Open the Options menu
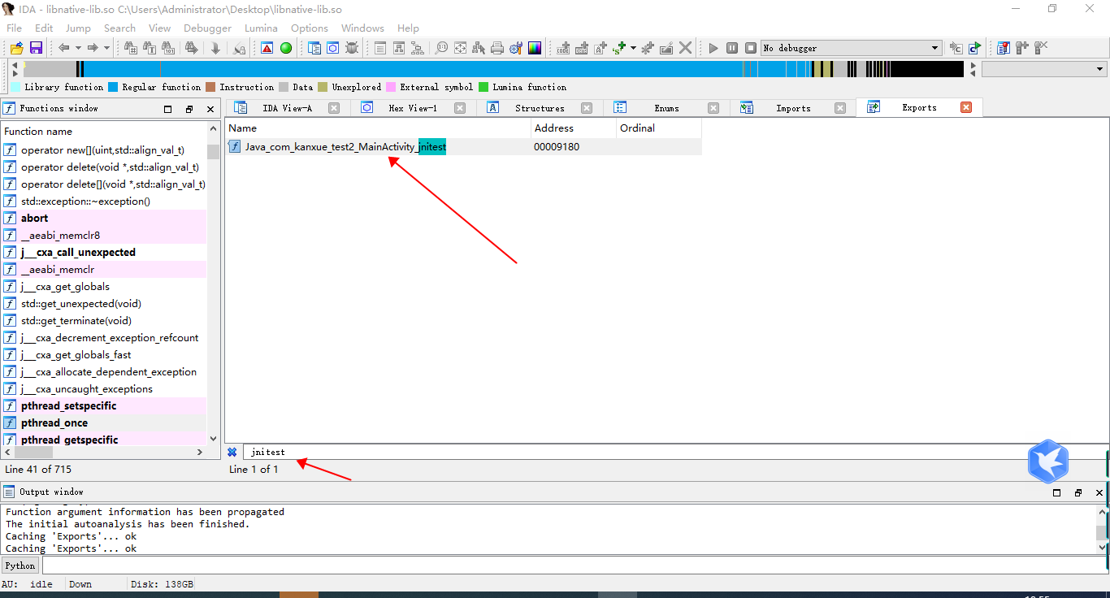 coord(310,28)
